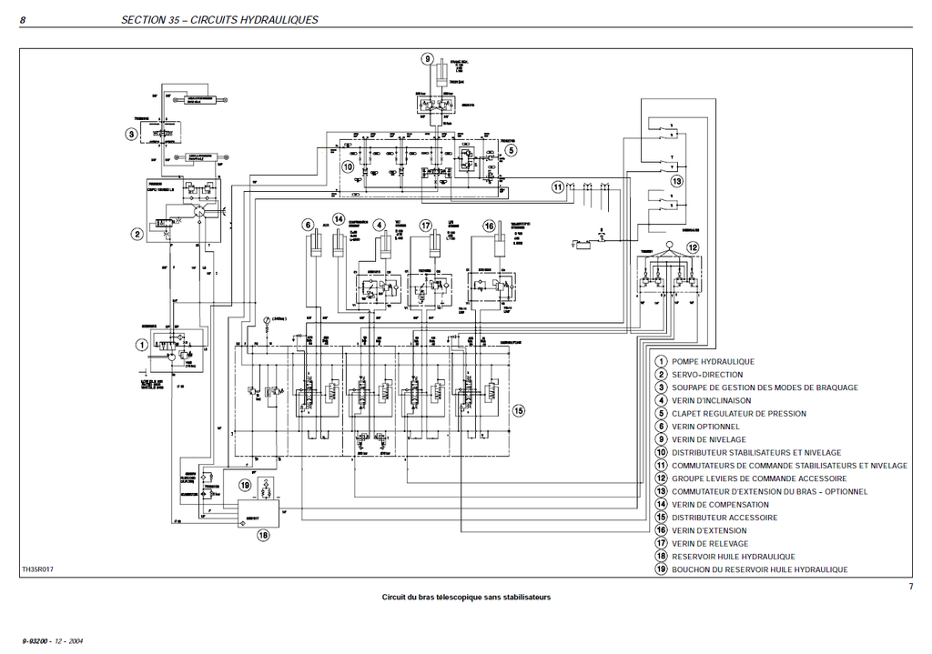Click callout 3 beside the steering mode valve
Screen dimensions: 932x654
click(x=131, y=135)
